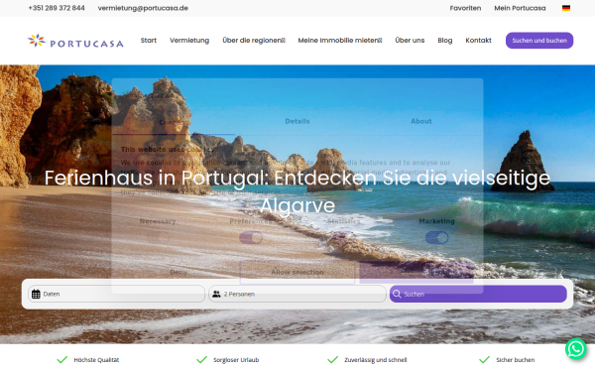Open the Vermietung menu item
Viewport: 595px width, 372px height.
(x=189, y=41)
